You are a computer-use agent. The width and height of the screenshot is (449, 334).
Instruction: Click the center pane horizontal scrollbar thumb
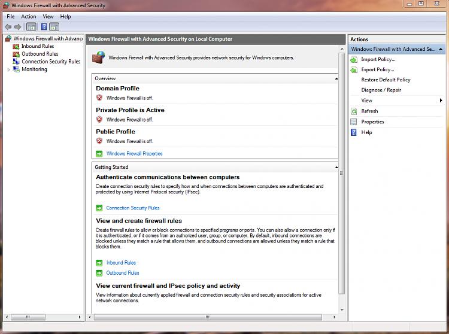(208, 317)
